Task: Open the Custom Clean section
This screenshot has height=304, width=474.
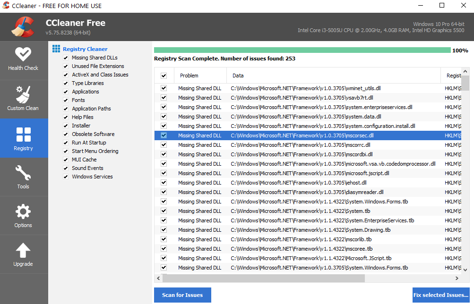Action: coord(23,99)
